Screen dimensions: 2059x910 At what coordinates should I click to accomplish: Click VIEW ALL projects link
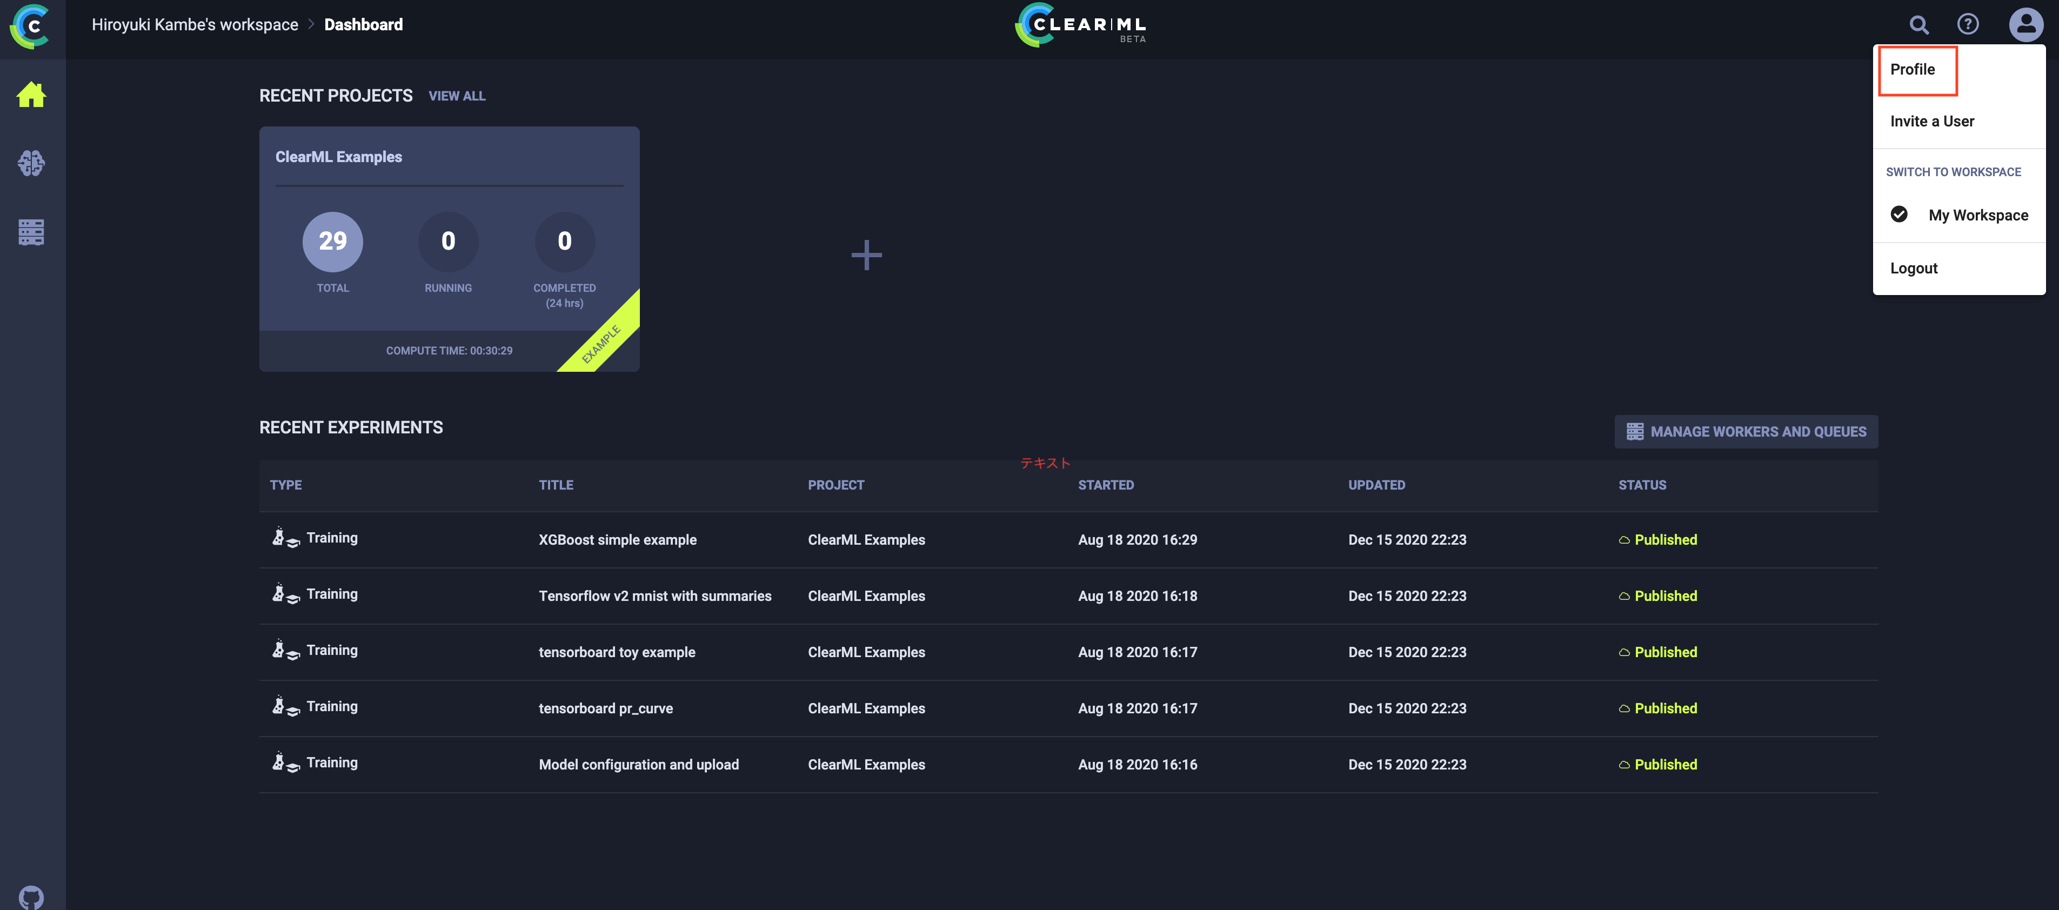tap(457, 96)
